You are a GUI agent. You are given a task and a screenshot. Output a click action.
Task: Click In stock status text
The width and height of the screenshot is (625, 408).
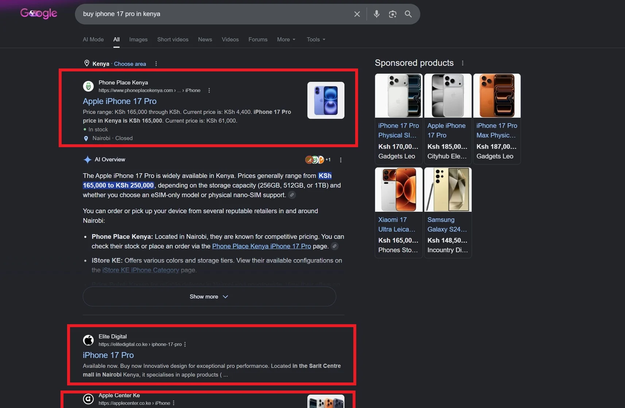tap(98, 130)
